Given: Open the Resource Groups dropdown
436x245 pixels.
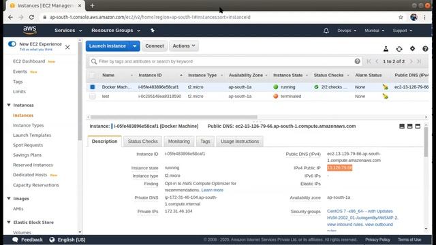Looking at the screenshot, I should [x=116, y=30].
